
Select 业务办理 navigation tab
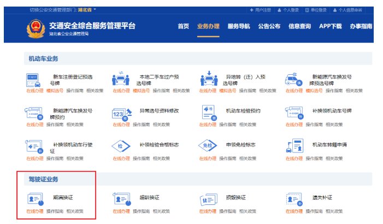click(x=208, y=26)
